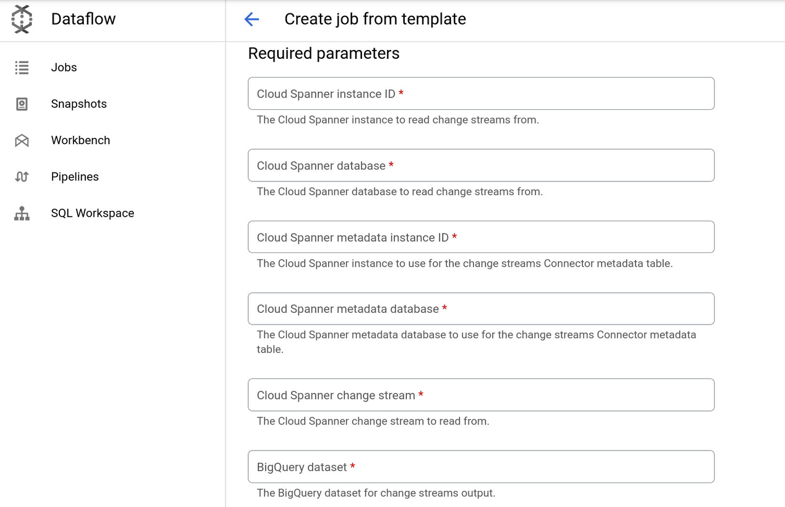Focus Cloud Spanner metadata database field
Viewport: 785px width, 507px height.
click(x=481, y=309)
